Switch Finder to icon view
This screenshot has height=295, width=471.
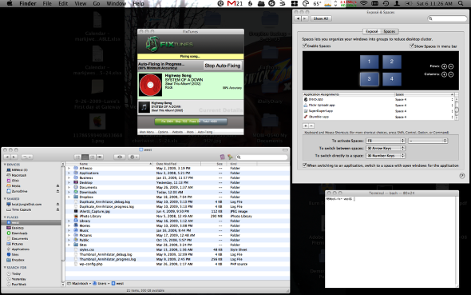[x=77, y=157]
